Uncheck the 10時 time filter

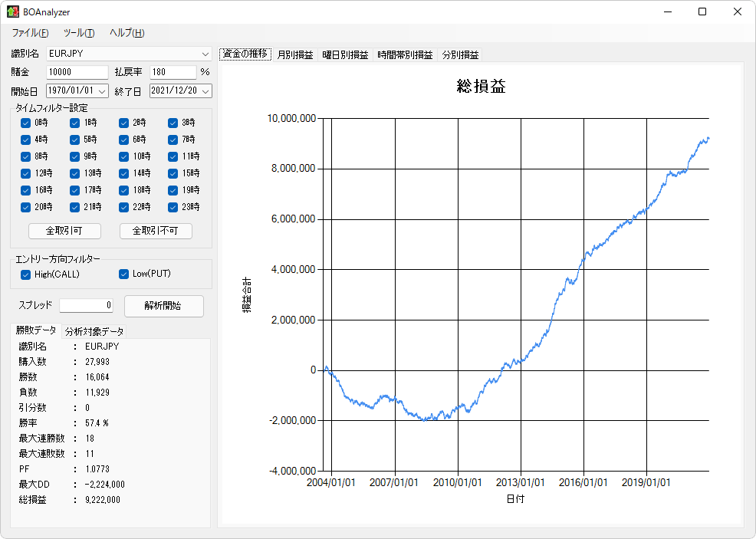(124, 156)
